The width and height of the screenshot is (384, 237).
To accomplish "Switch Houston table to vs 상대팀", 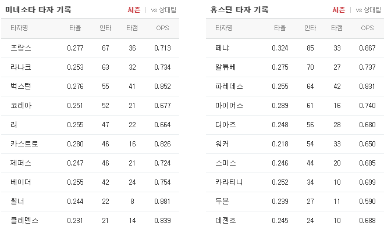I will point(369,10).
